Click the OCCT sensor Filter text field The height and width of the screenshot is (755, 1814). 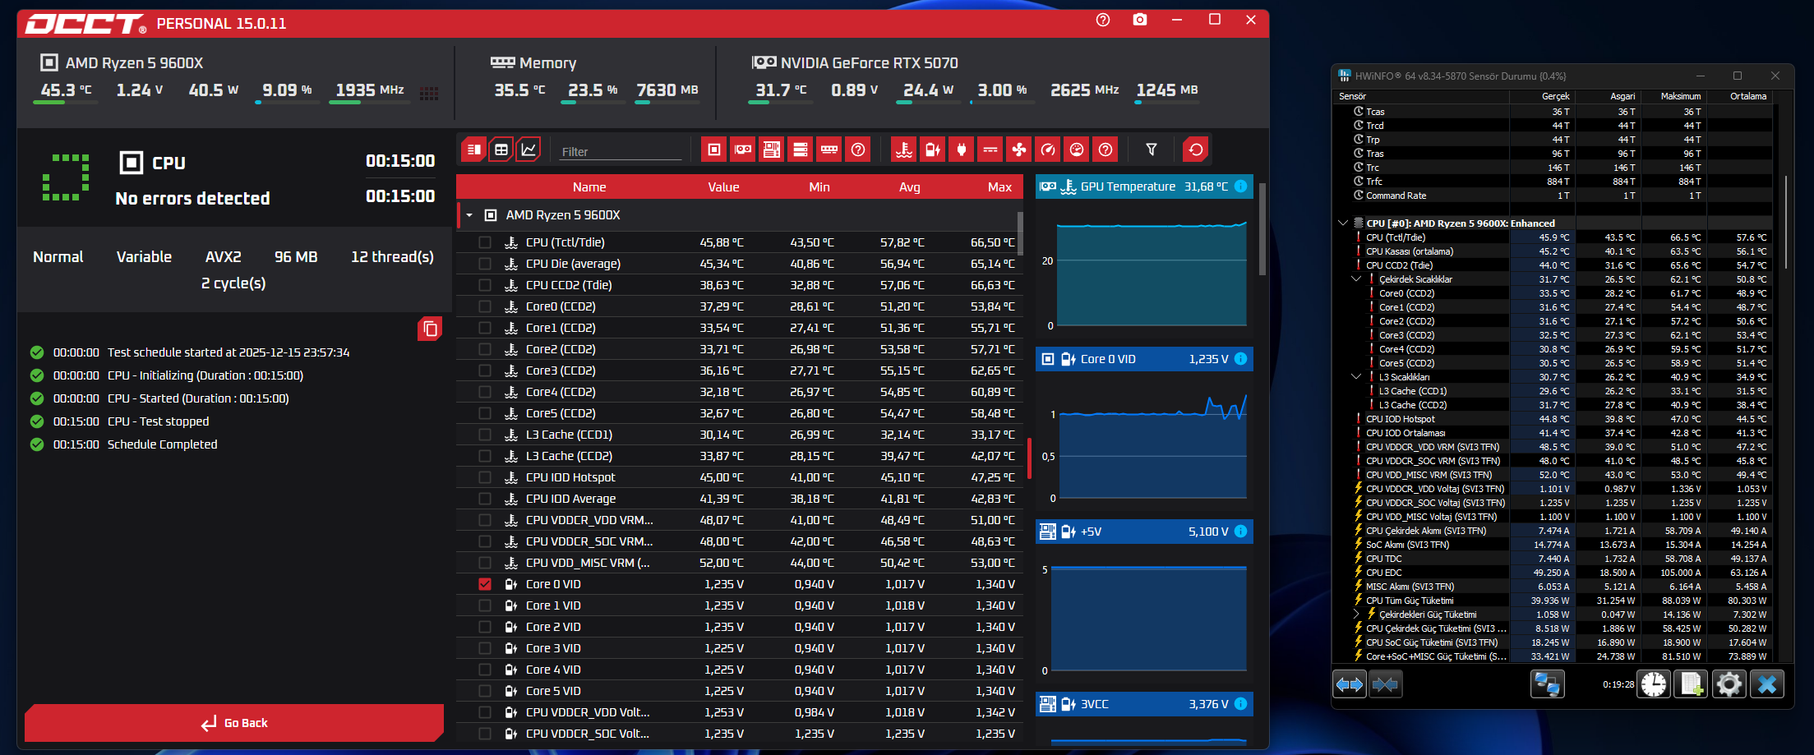pos(621,151)
